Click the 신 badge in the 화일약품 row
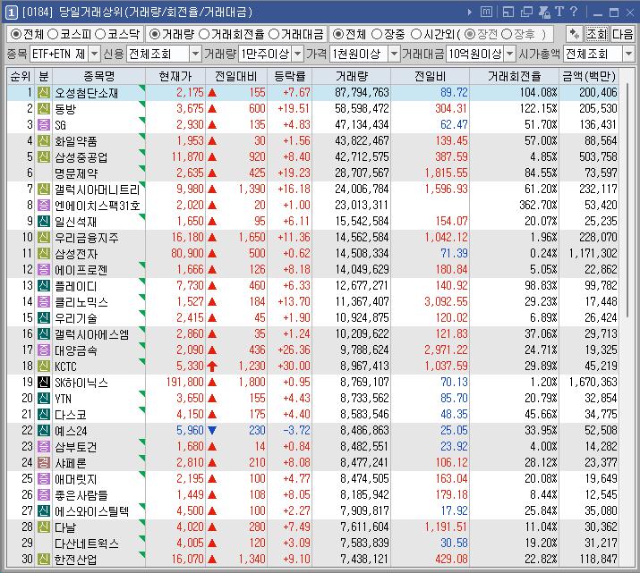The height and width of the screenshot is (573, 640). click(x=44, y=141)
